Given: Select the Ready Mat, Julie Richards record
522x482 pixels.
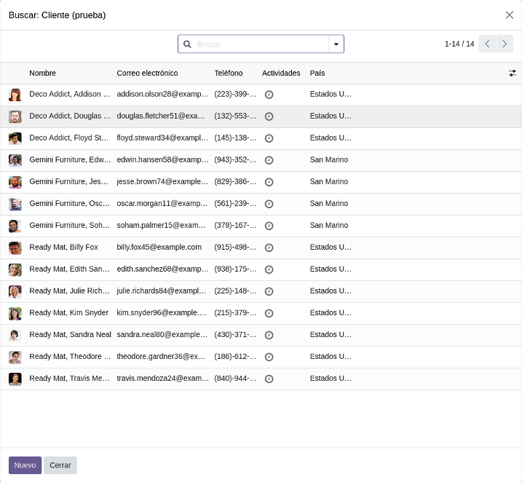Looking at the screenshot, I should pyautogui.click(x=69, y=291).
